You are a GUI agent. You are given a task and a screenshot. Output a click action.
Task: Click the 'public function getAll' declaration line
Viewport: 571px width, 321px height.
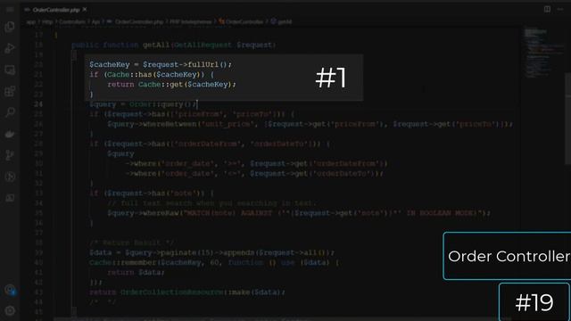pos(174,45)
